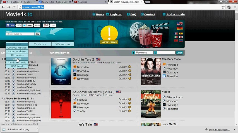Viewport: 238px width, 133px height.
Task: Click the address bar URL
Action: (33, 7)
